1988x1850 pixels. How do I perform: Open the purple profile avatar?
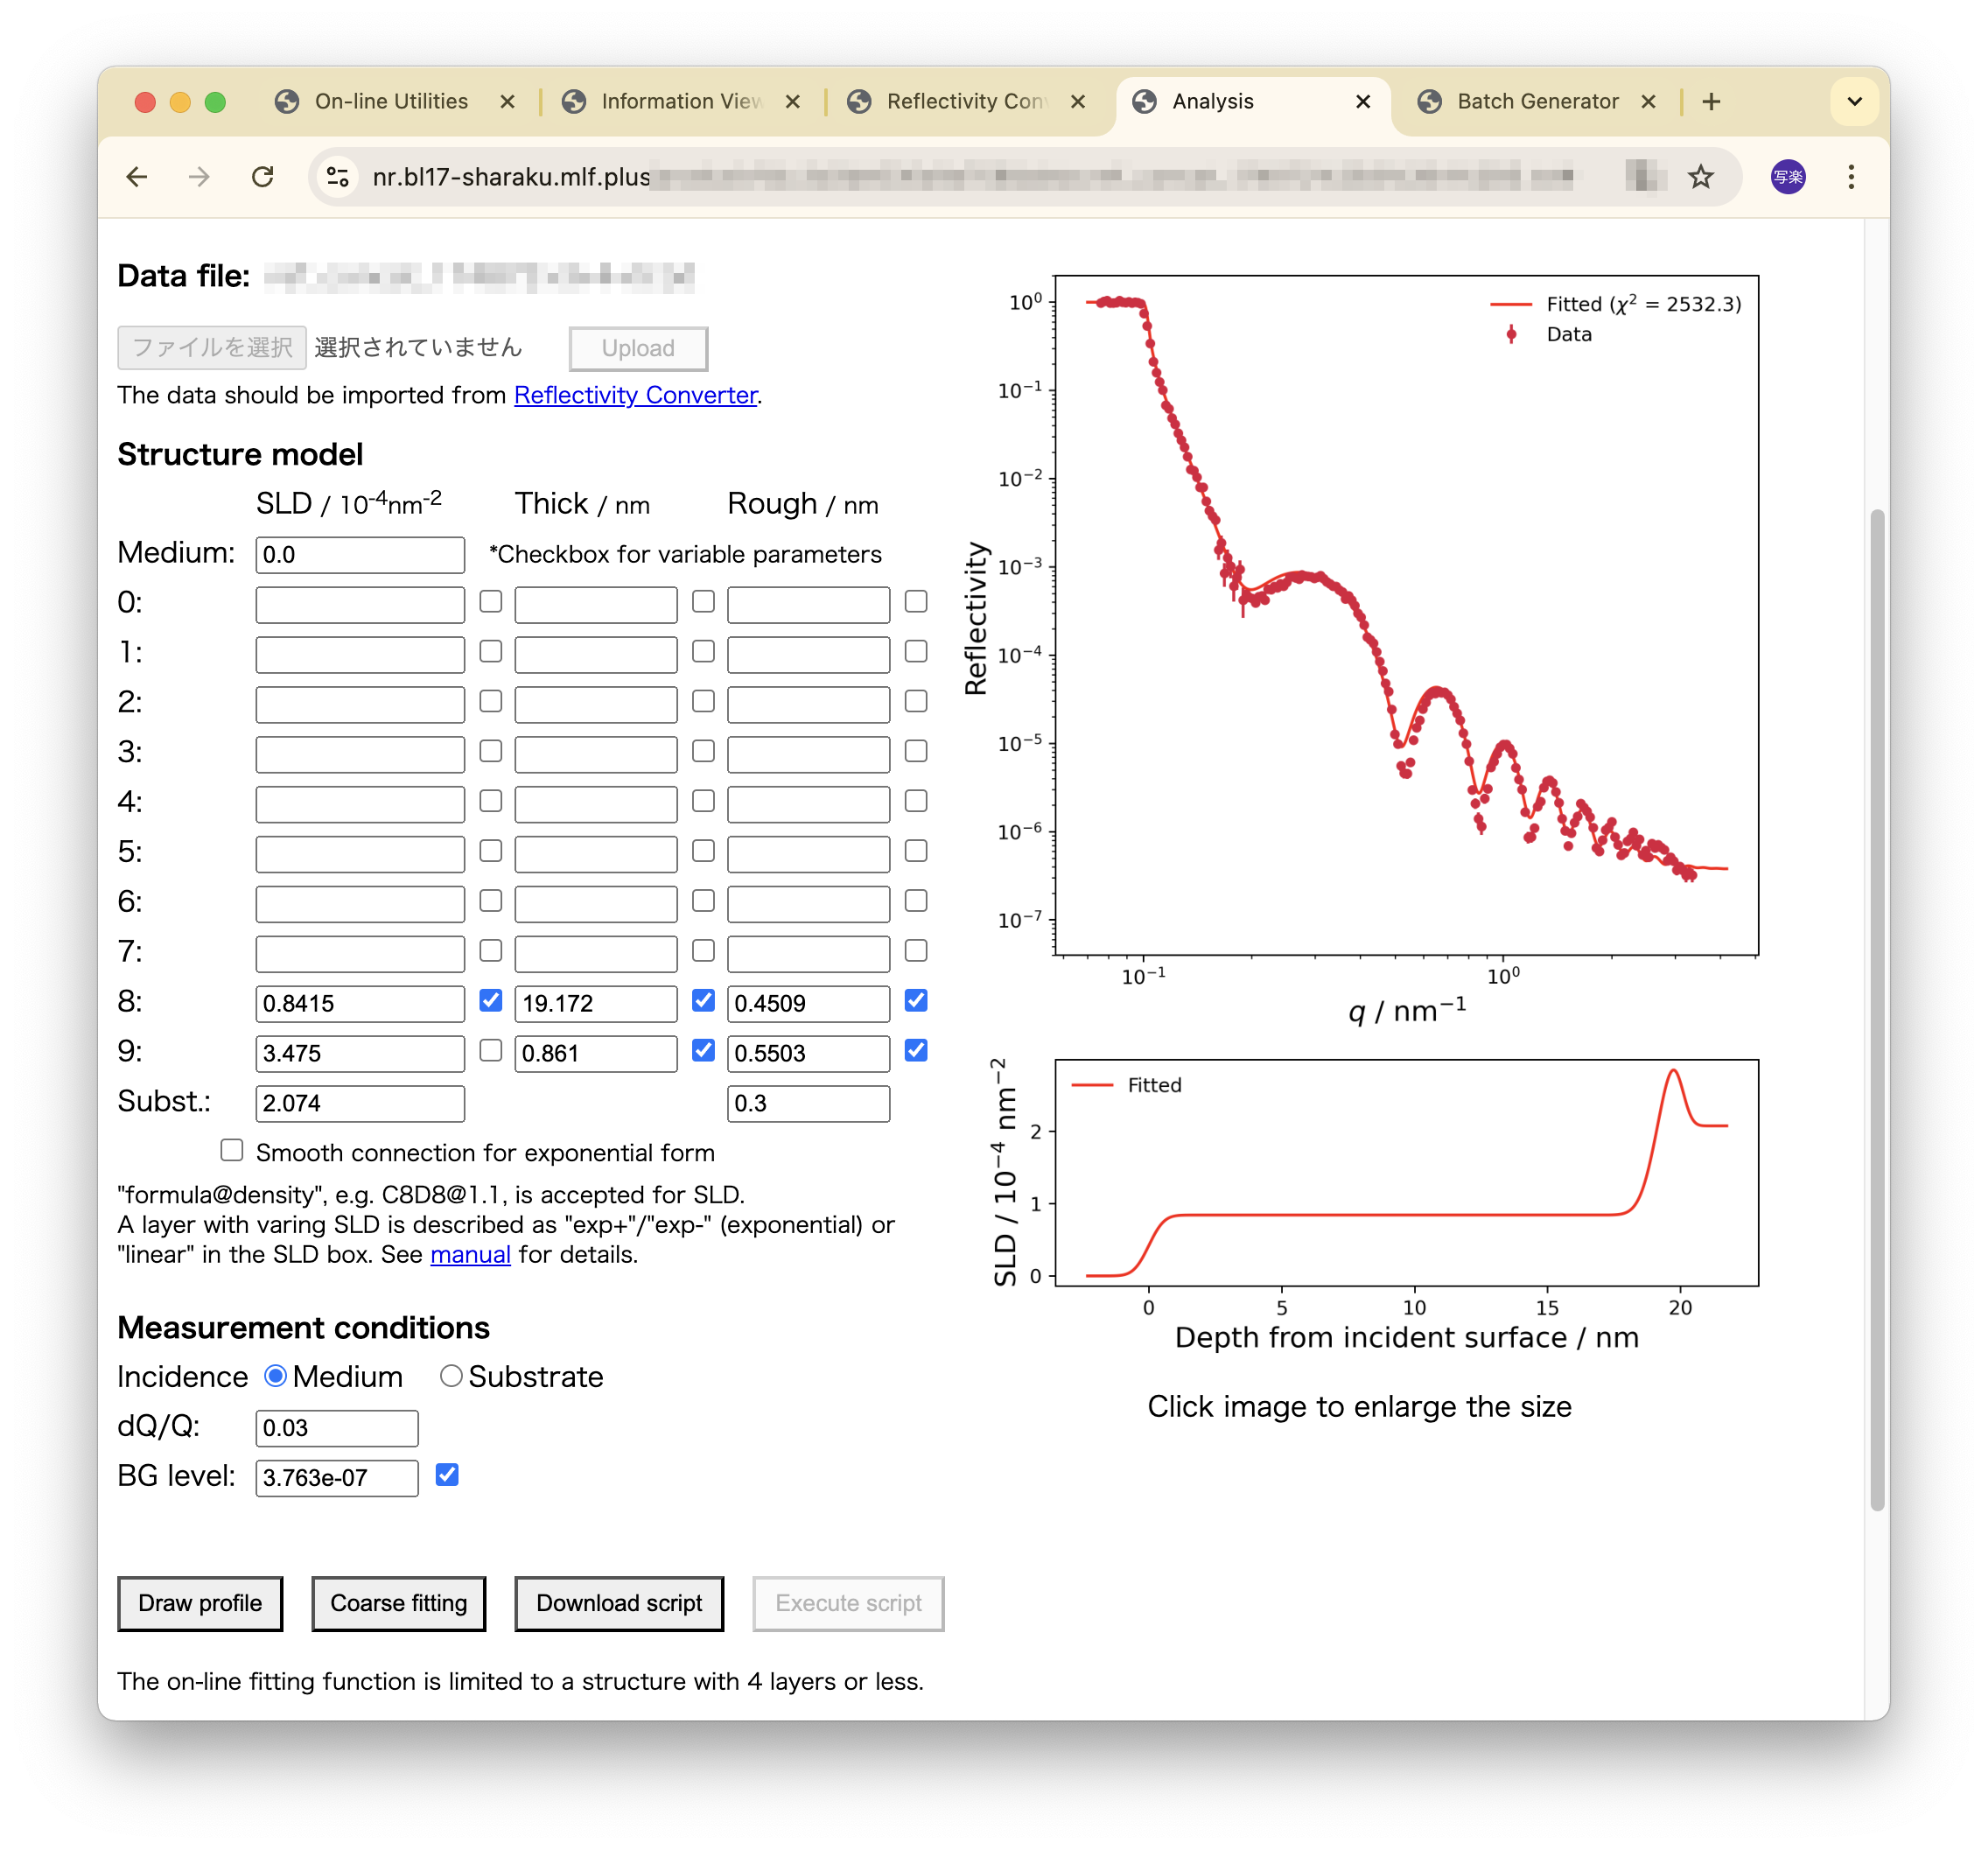[1788, 178]
